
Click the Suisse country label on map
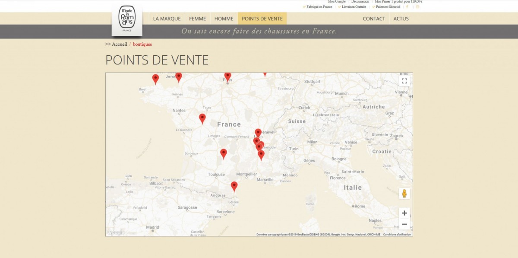coord(297,121)
